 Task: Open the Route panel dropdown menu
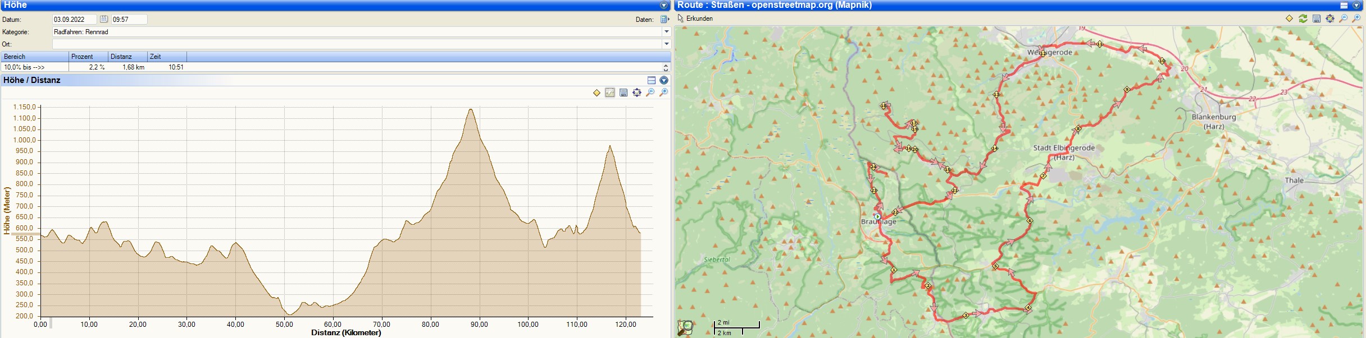[x=1356, y=5]
